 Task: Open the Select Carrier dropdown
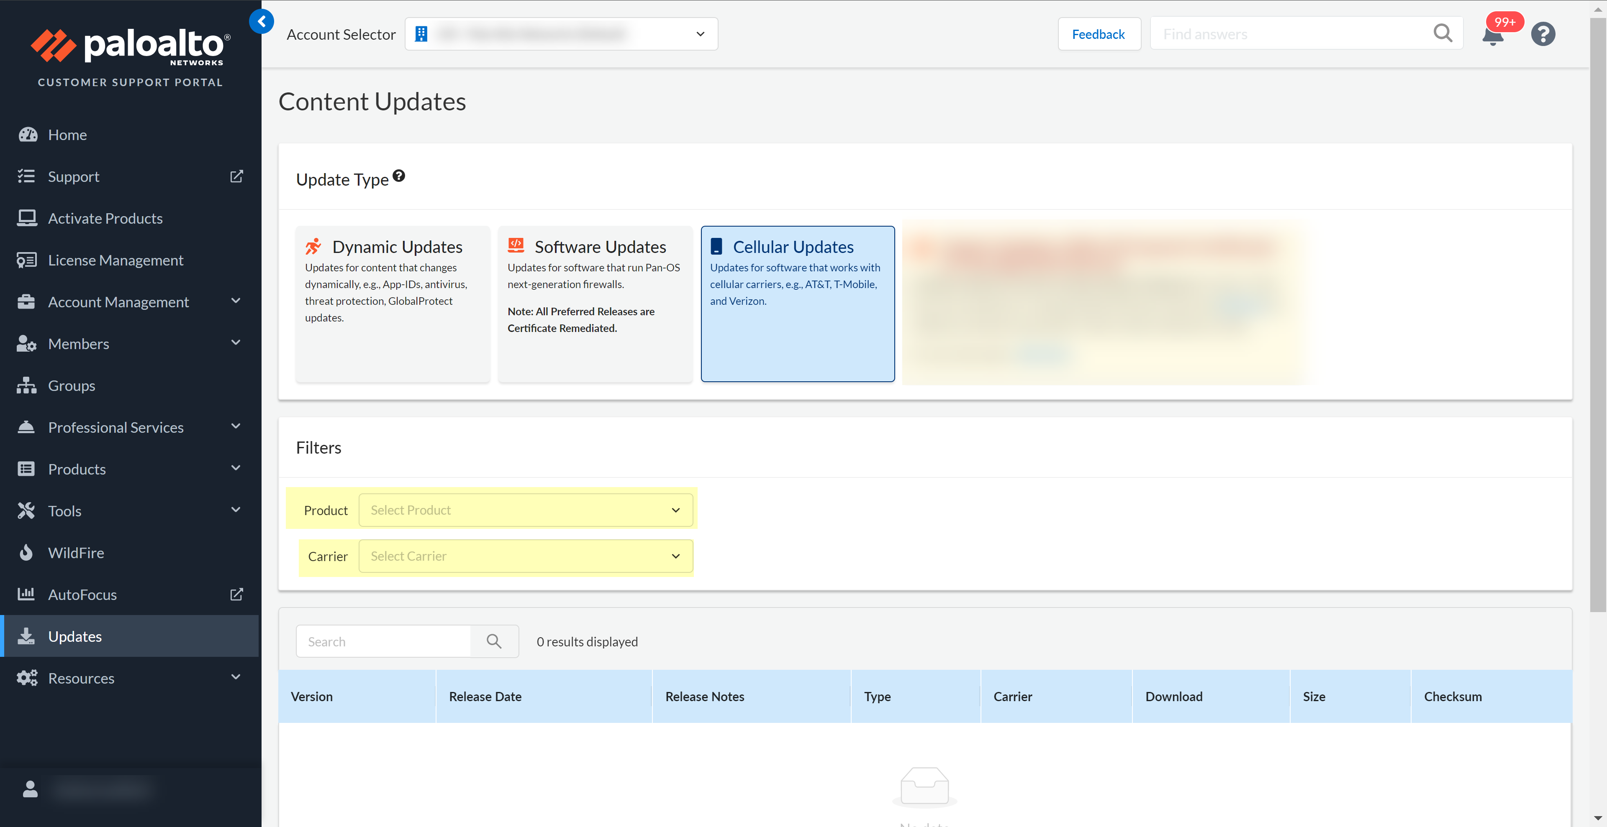coord(525,556)
